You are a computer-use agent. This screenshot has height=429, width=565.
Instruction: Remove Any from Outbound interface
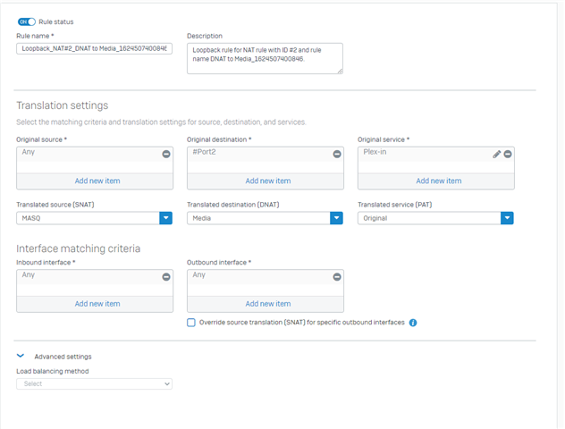click(337, 277)
